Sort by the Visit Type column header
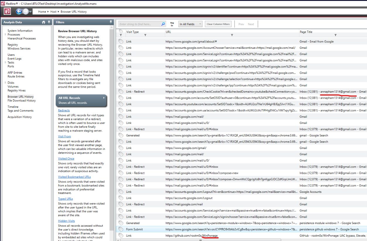 point(132,32)
